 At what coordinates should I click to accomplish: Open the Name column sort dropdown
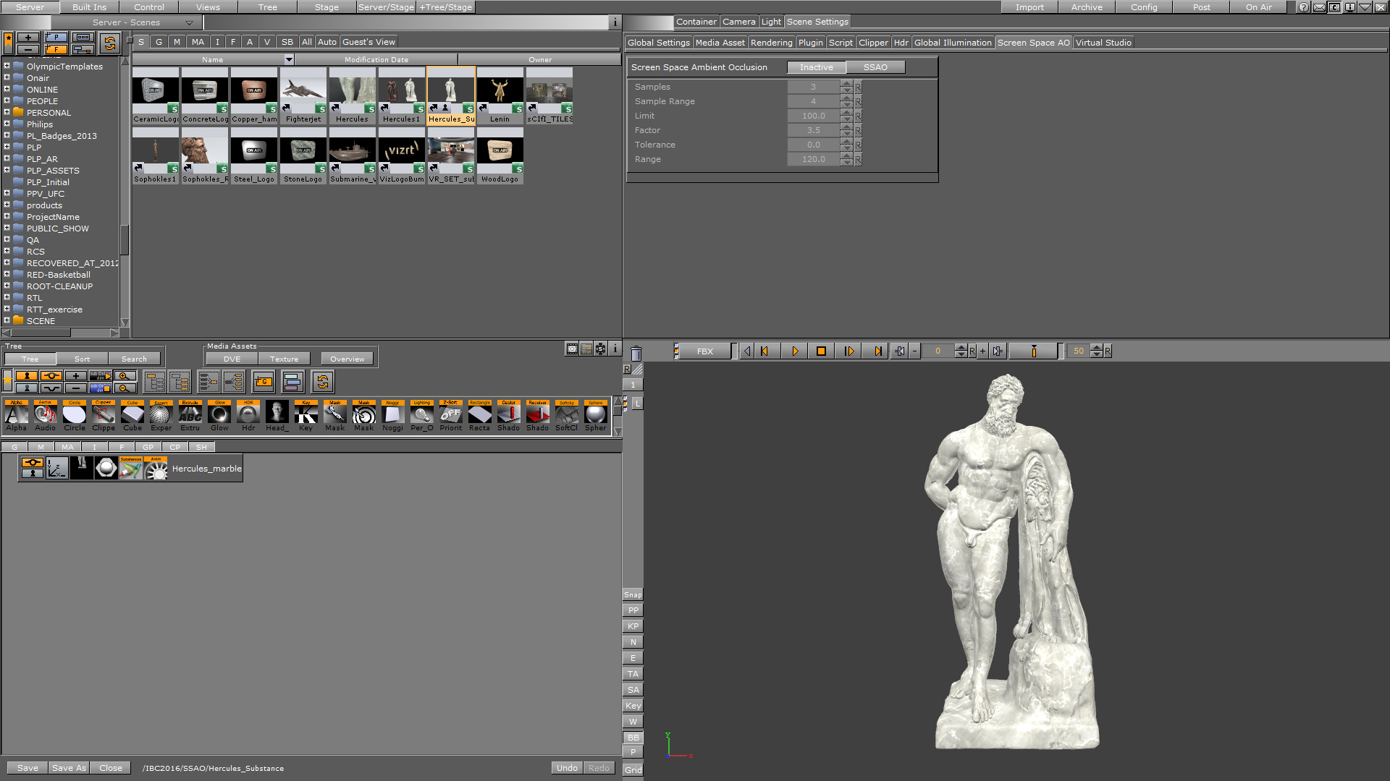pos(289,59)
